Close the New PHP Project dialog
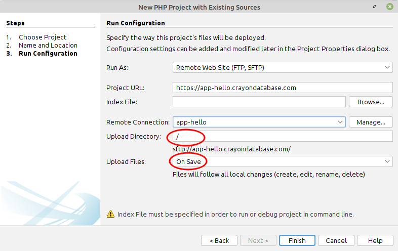 point(389,7)
